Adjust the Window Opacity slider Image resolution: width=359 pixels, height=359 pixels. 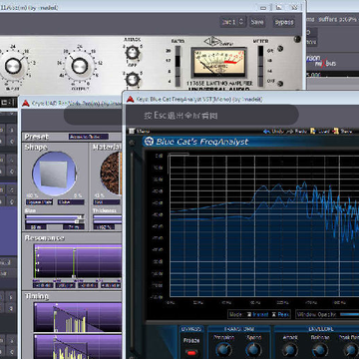coord(349,314)
